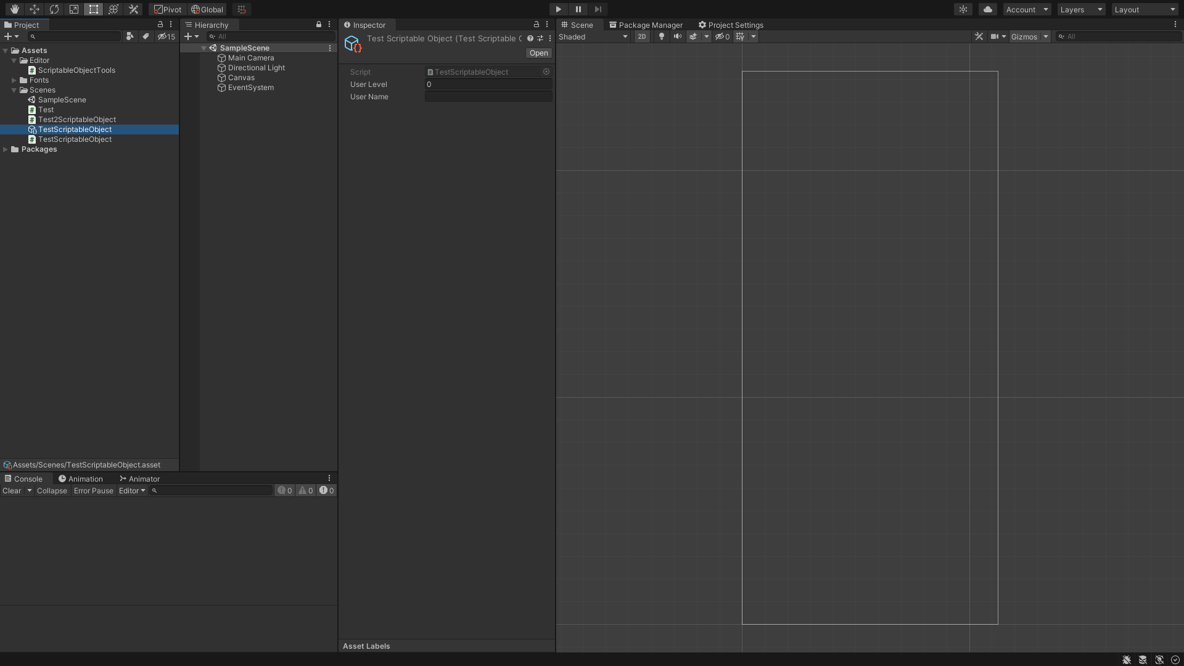The width and height of the screenshot is (1184, 666).
Task: Select the Scale tool
Action: click(74, 9)
